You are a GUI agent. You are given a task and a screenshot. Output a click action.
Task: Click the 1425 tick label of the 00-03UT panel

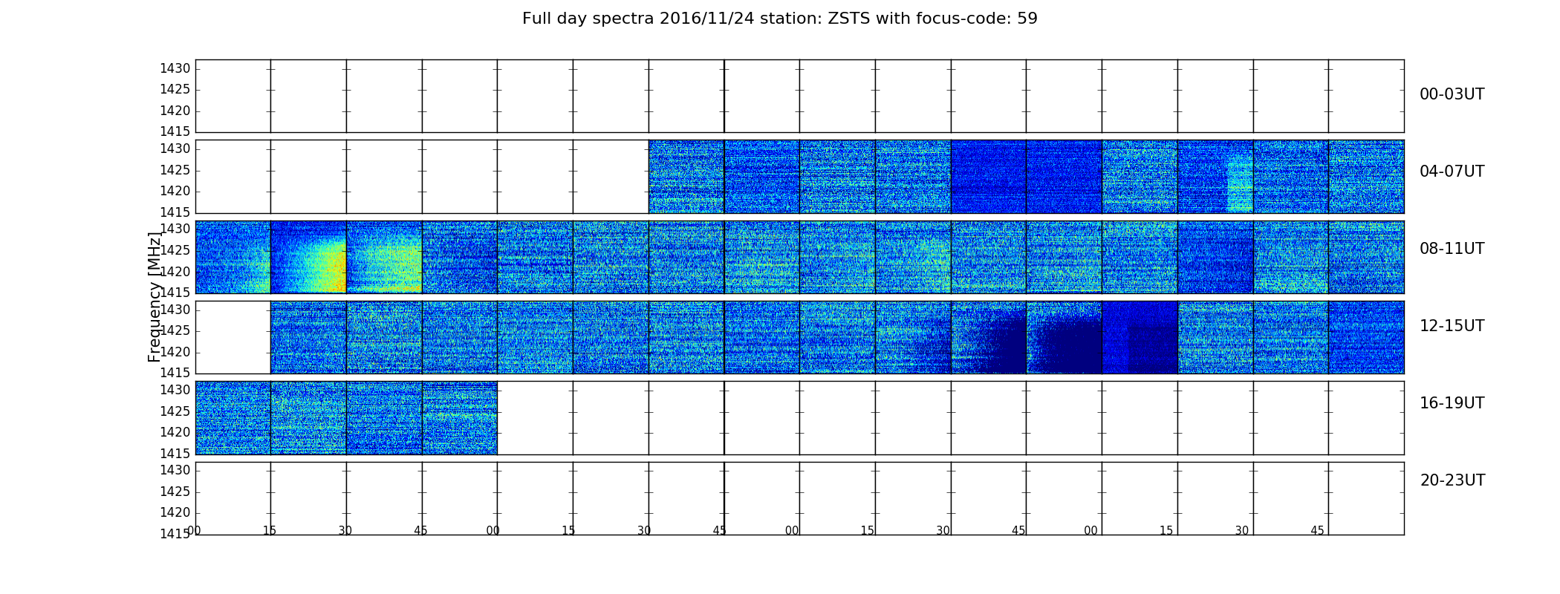[x=175, y=90]
